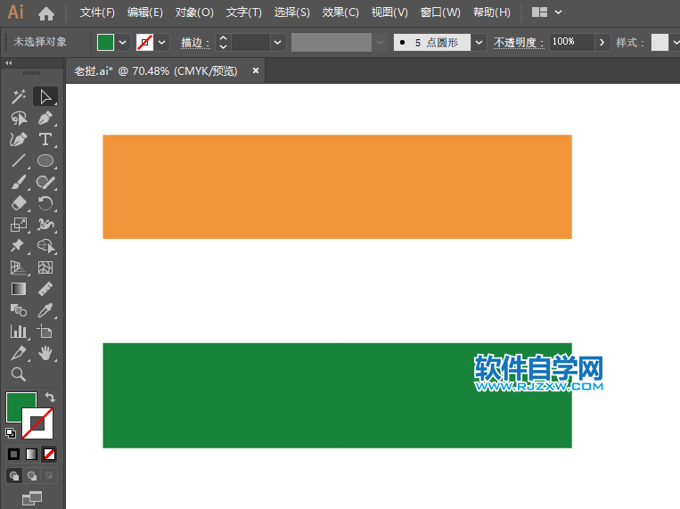Screen dimensions: 680x509
Task: Select the Type tool
Action: point(45,140)
